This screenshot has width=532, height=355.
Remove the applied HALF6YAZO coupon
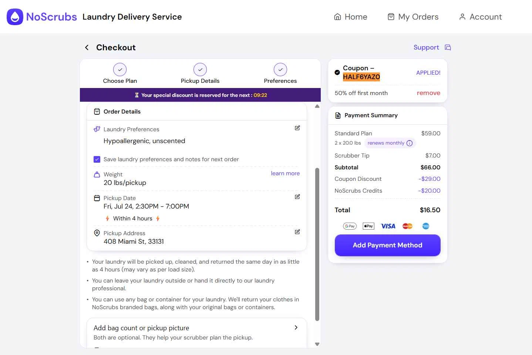[x=428, y=93]
